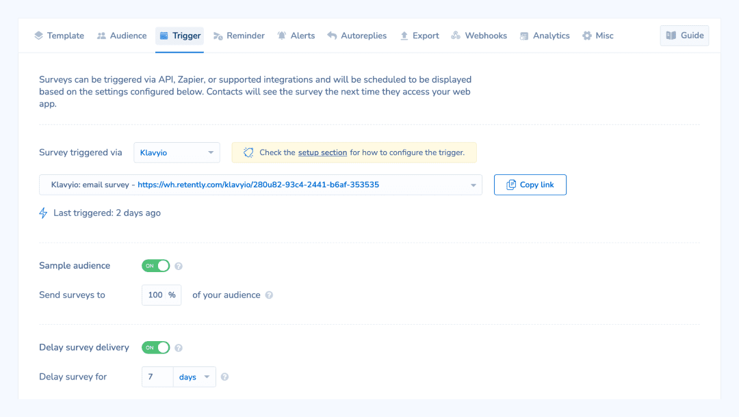The image size is (739, 417).
Task: Follow the setup section link
Action: click(322, 152)
